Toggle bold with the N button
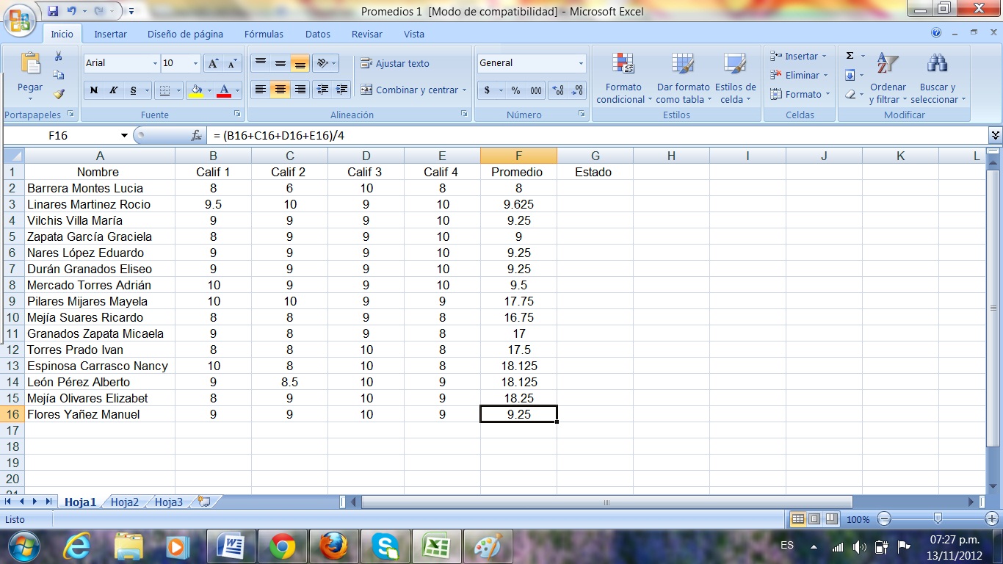 [94, 90]
